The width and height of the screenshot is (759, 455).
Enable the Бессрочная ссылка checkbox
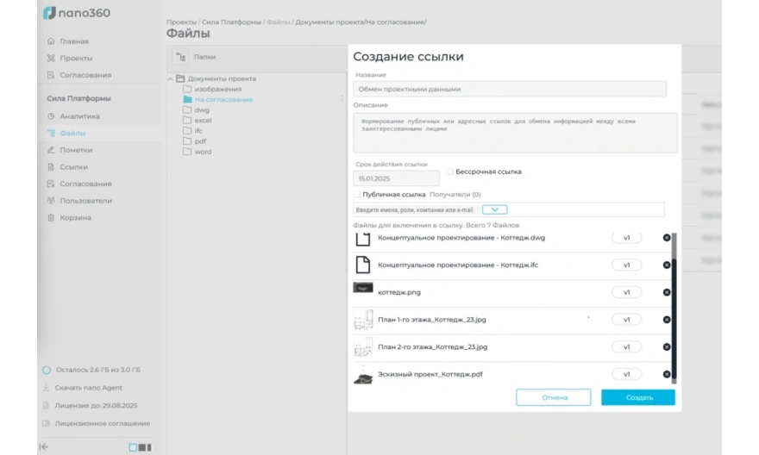[x=450, y=171]
